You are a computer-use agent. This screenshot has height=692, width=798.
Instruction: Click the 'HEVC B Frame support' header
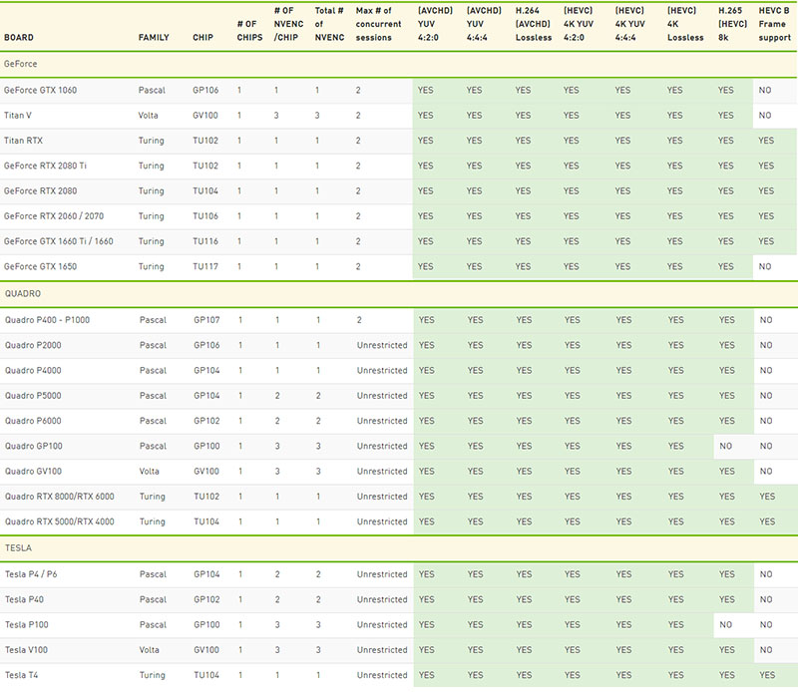[775, 24]
